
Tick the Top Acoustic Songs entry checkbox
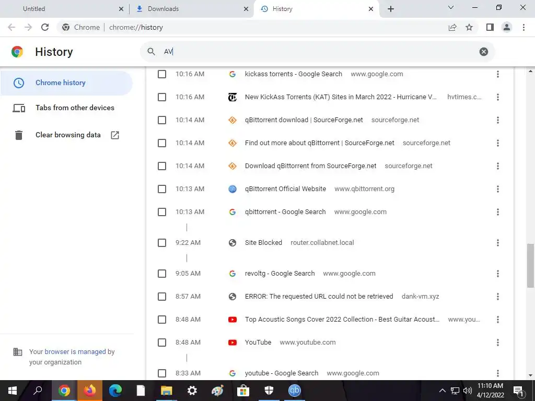pyautogui.click(x=162, y=320)
